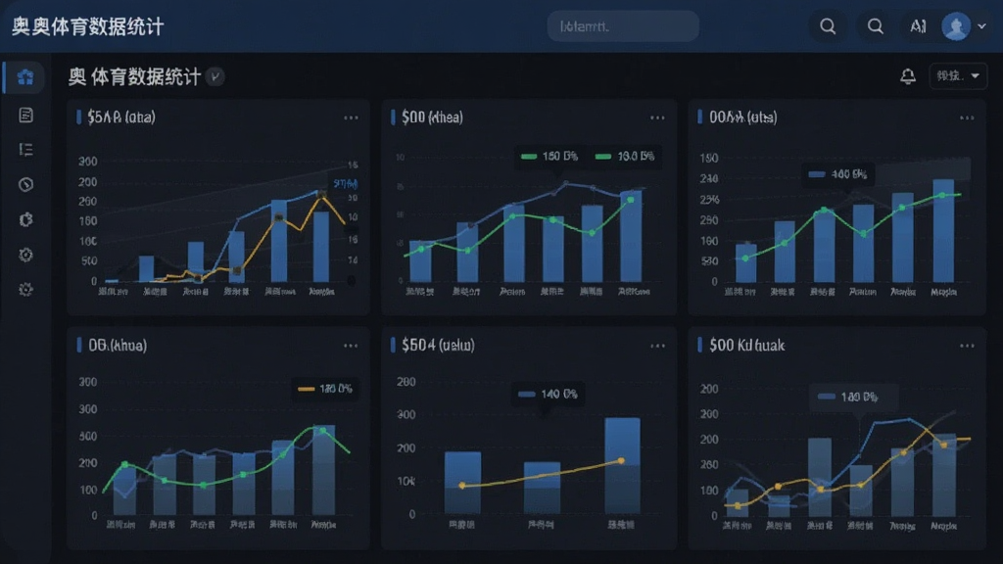Click the "奥奥体育数据统计" title in the header bar
This screenshot has height=564, width=1003.
[88, 26]
